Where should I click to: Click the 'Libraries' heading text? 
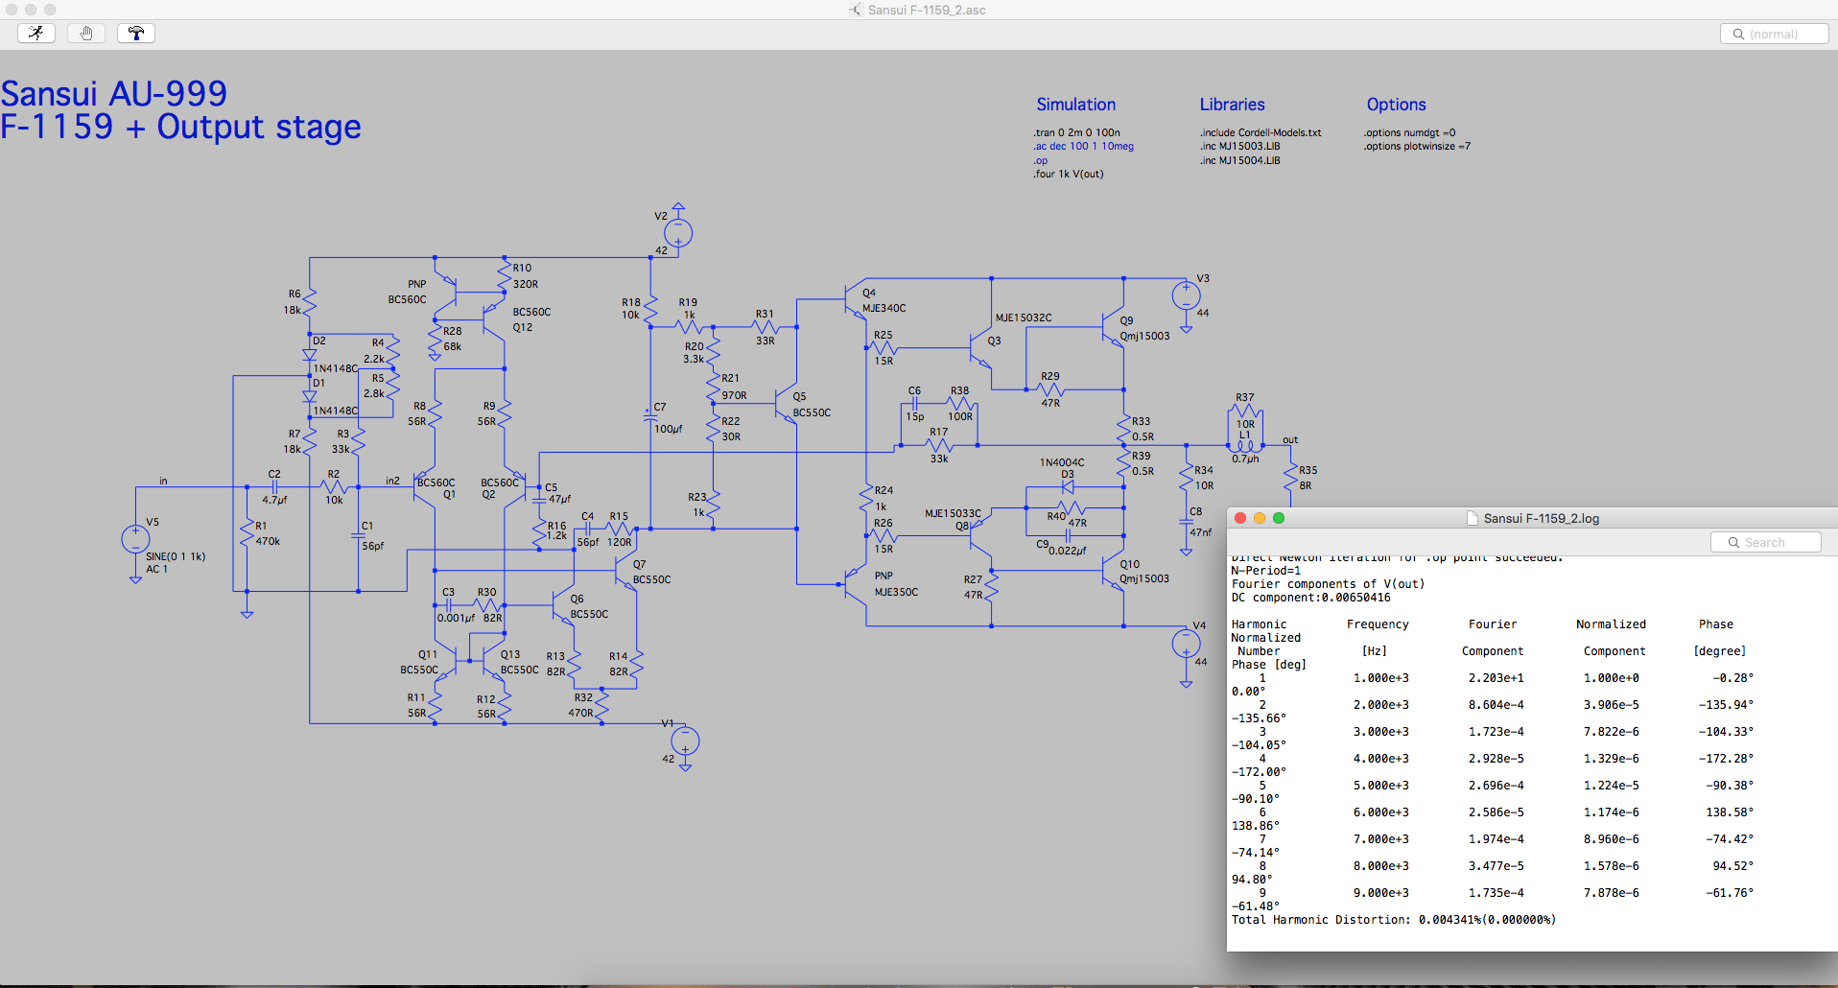(1232, 105)
